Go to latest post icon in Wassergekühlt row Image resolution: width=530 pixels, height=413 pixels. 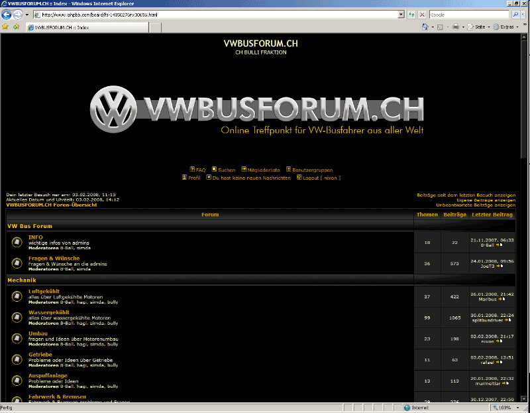507,320
